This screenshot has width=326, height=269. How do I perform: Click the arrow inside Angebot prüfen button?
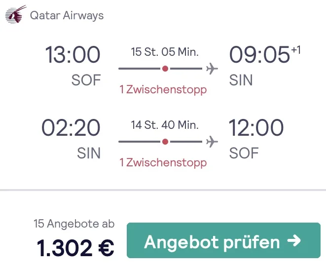click(x=294, y=241)
